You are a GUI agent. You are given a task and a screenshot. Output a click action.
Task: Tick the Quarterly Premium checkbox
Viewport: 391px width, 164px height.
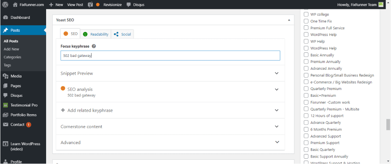pyautogui.click(x=306, y=89)
